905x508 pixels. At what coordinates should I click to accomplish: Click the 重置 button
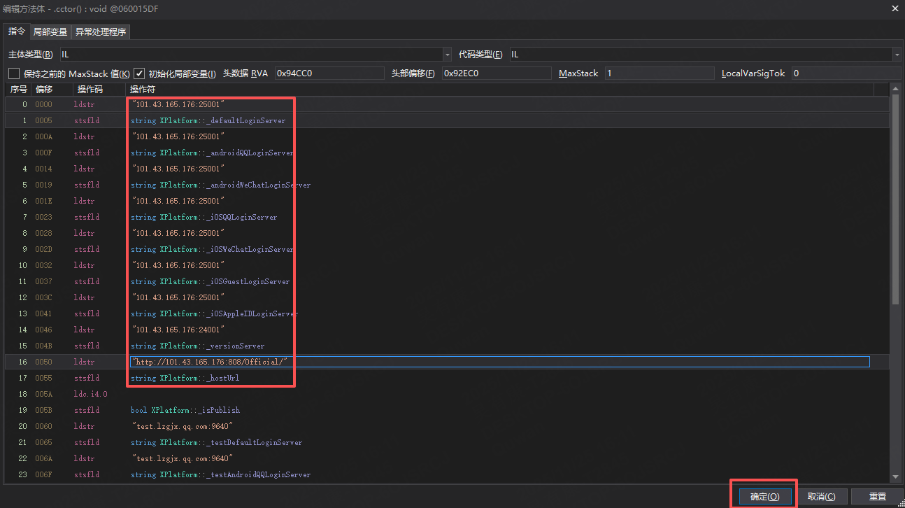(x=877, y=496)
